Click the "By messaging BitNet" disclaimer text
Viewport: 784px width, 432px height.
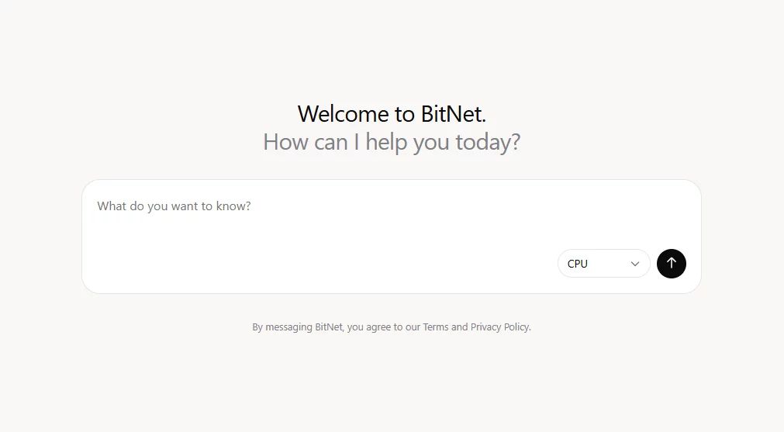299,327
